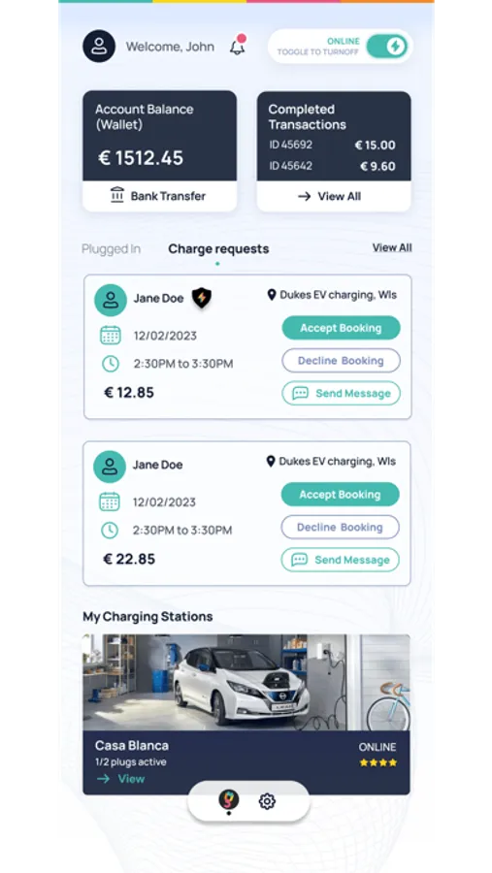Click the verified shield badge beside Jane Doe
This screenshot has height=873, width=492.
[x=202, y=298]
